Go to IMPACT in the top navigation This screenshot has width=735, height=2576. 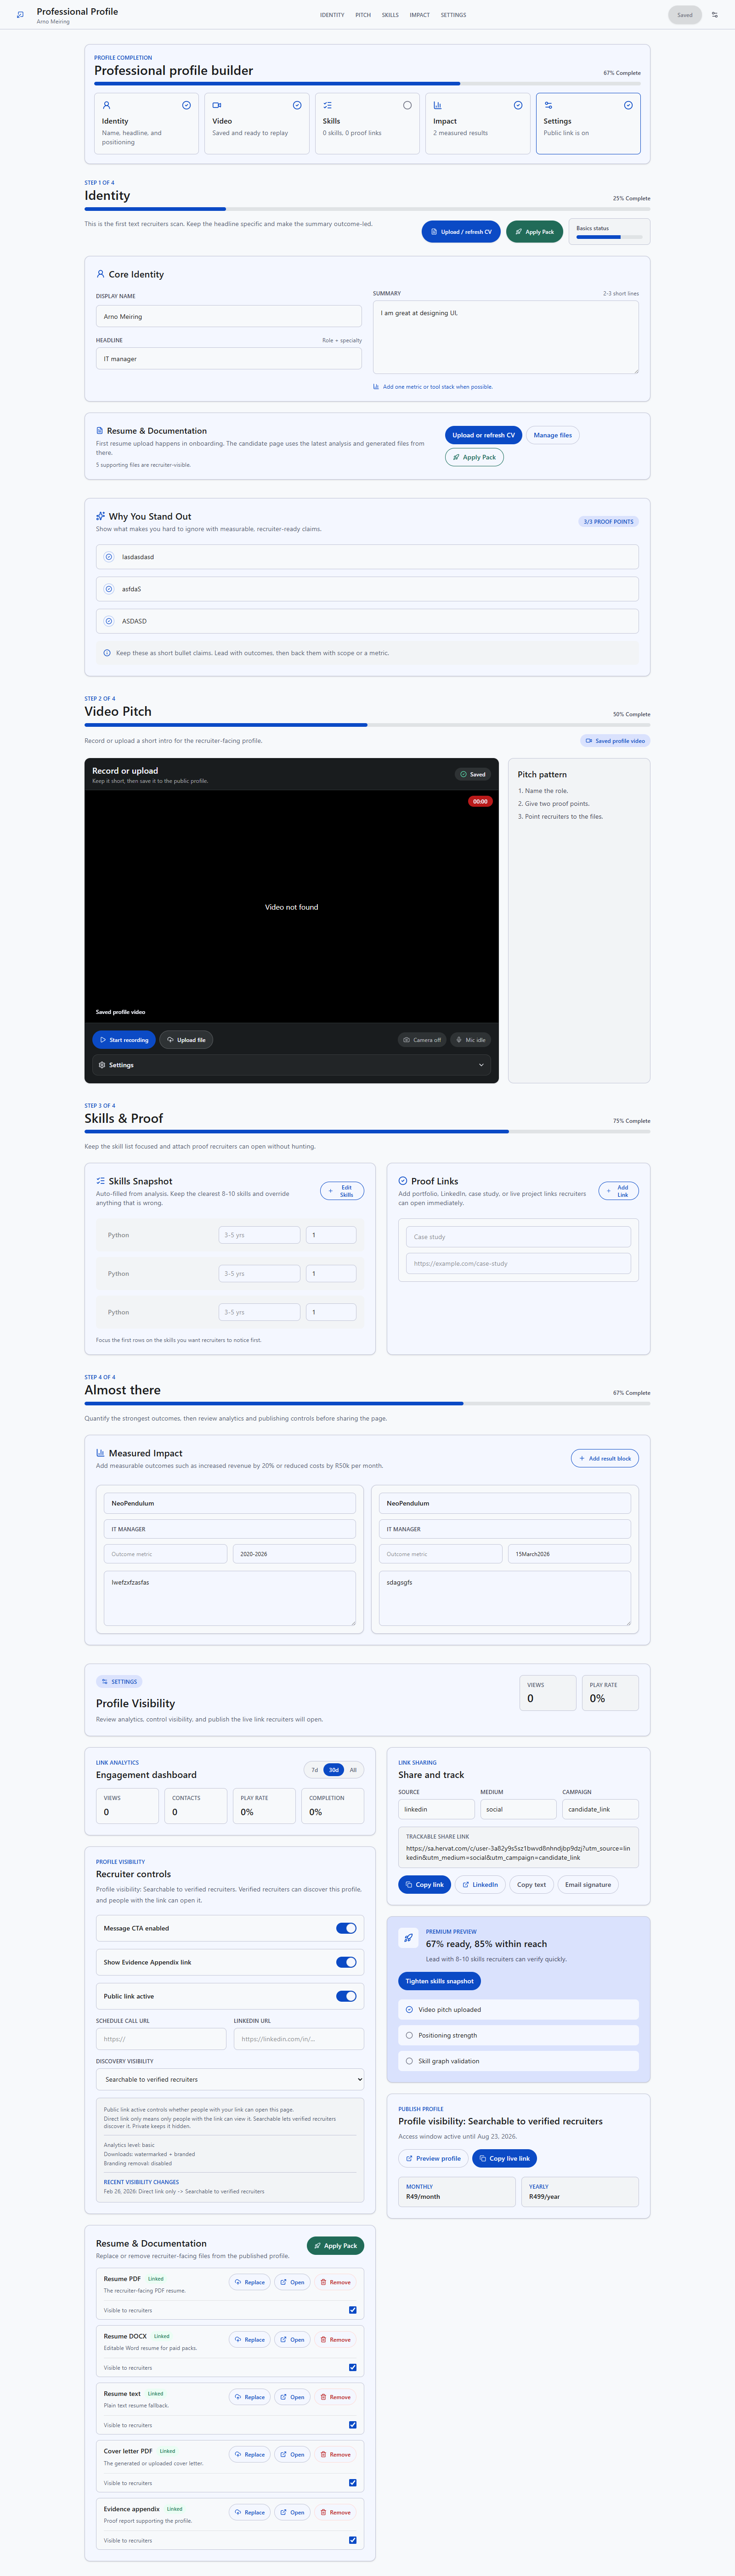point(420,15)
